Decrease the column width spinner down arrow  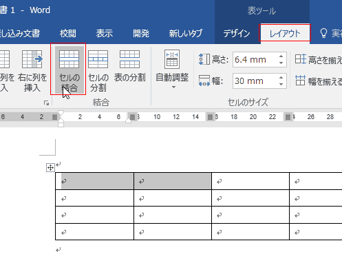[x=281, y=84]
